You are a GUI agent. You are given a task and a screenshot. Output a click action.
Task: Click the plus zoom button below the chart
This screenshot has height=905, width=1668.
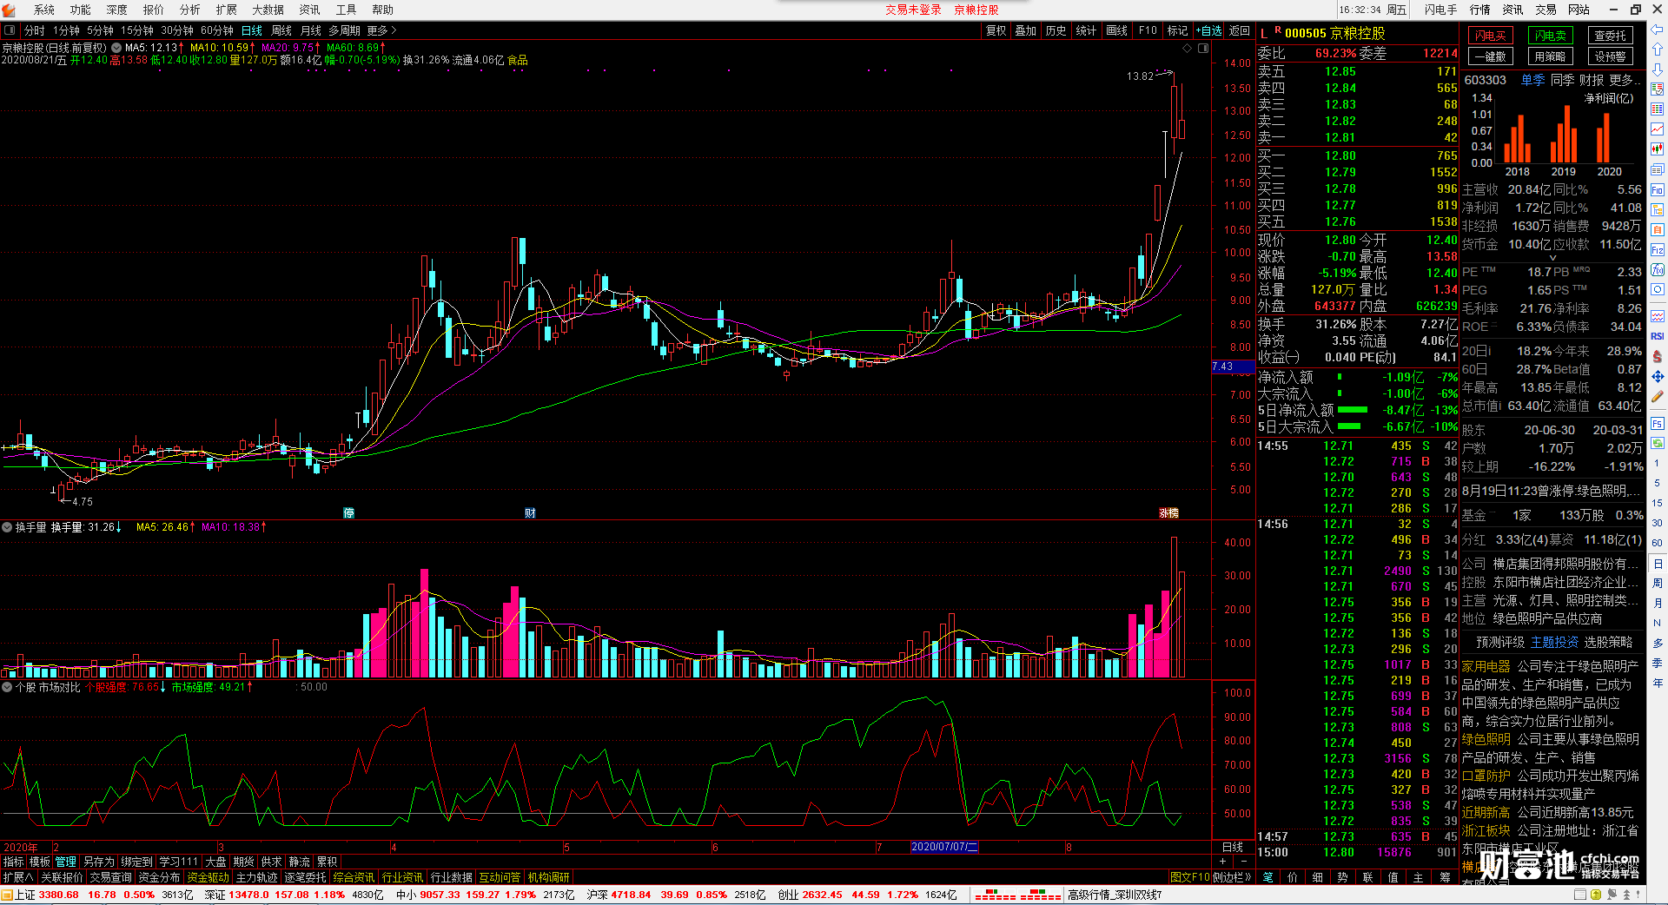pos(1223,861)
